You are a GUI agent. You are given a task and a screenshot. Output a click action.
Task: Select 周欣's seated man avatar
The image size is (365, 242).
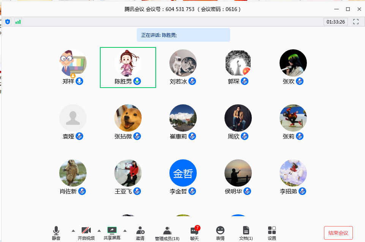[238, 118]
